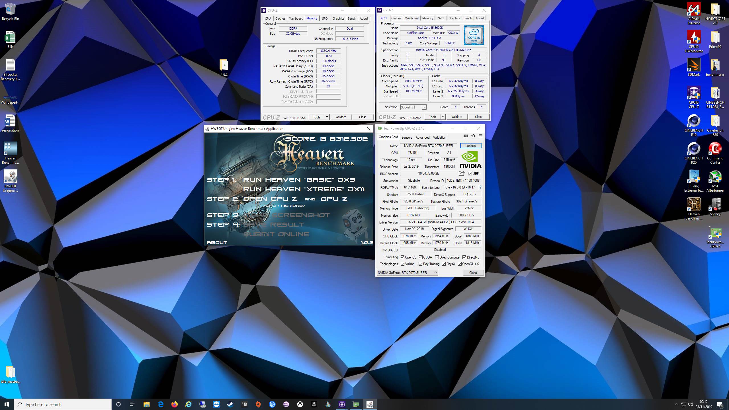
Task: Click the Lookup button in GPU-Z
Action: coord(470,145)
